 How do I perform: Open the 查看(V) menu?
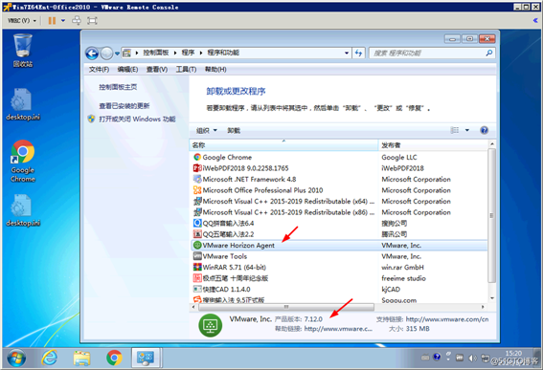pyautogui.click(x=157, y=70)
